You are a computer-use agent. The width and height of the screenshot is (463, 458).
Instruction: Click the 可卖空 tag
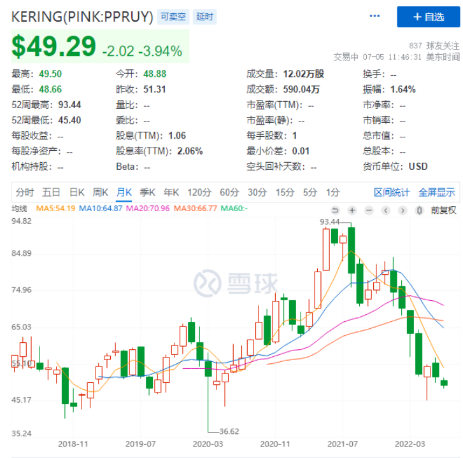[x=173, y=17]
